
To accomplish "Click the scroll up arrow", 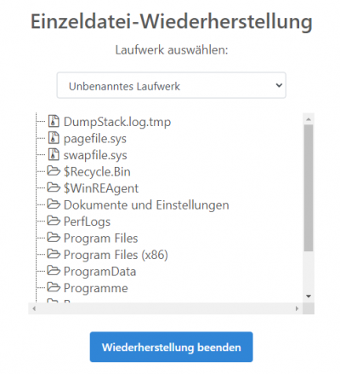I will tap(309, 119).
